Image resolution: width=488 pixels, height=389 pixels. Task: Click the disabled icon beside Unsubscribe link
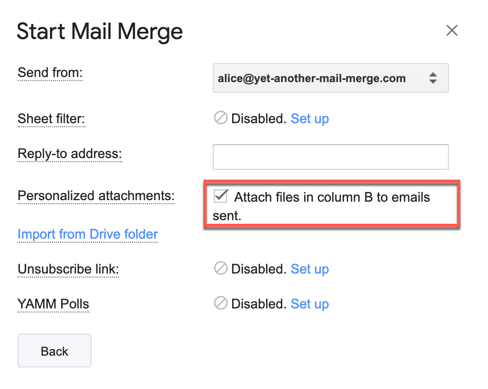pos(220,268)
